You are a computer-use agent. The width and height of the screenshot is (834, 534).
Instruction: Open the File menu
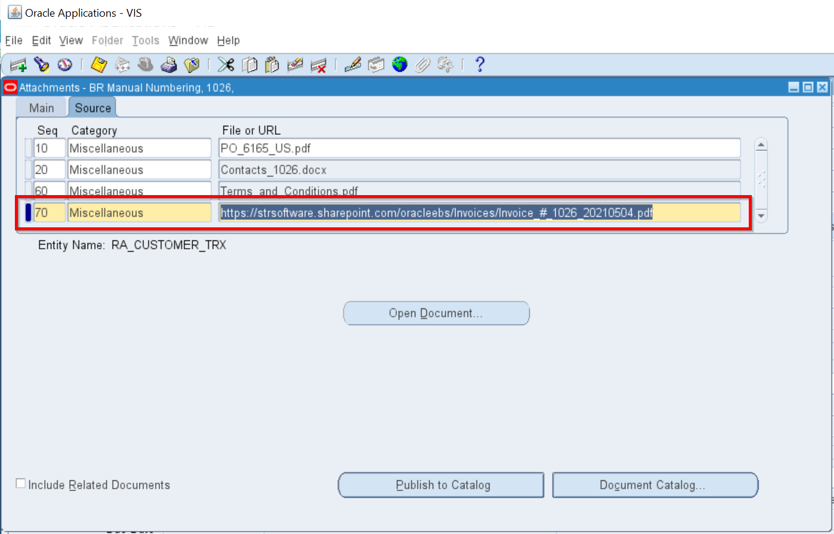tap(14, 41)
